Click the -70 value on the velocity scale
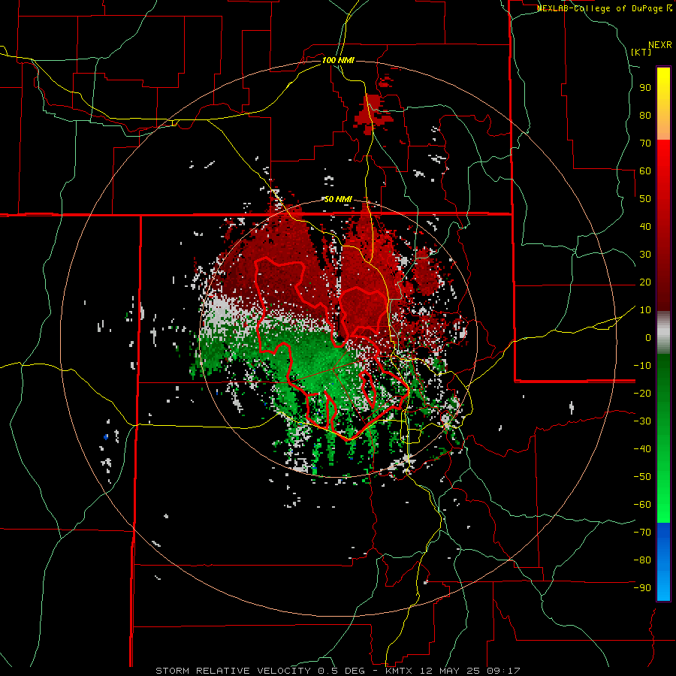This screenshot has width=676, height=676. tap(642, 533)
